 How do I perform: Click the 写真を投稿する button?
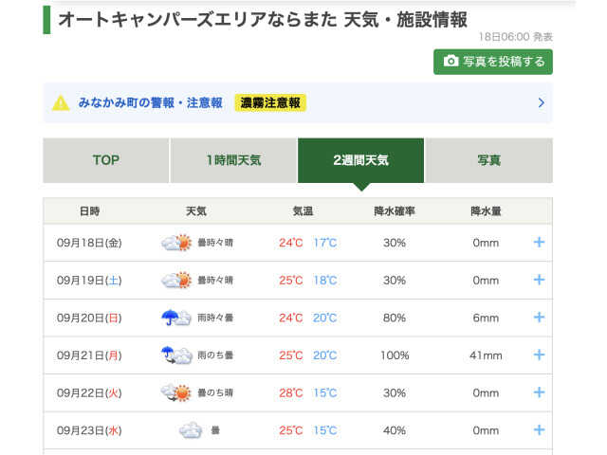click(x=493, y=62)
